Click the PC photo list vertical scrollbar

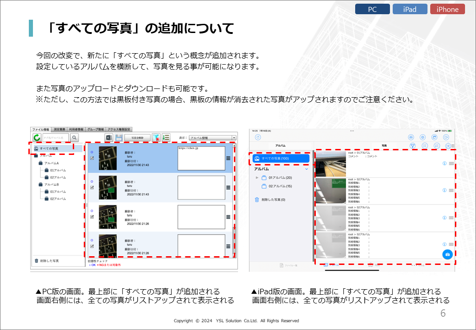[x=234, y=202]
